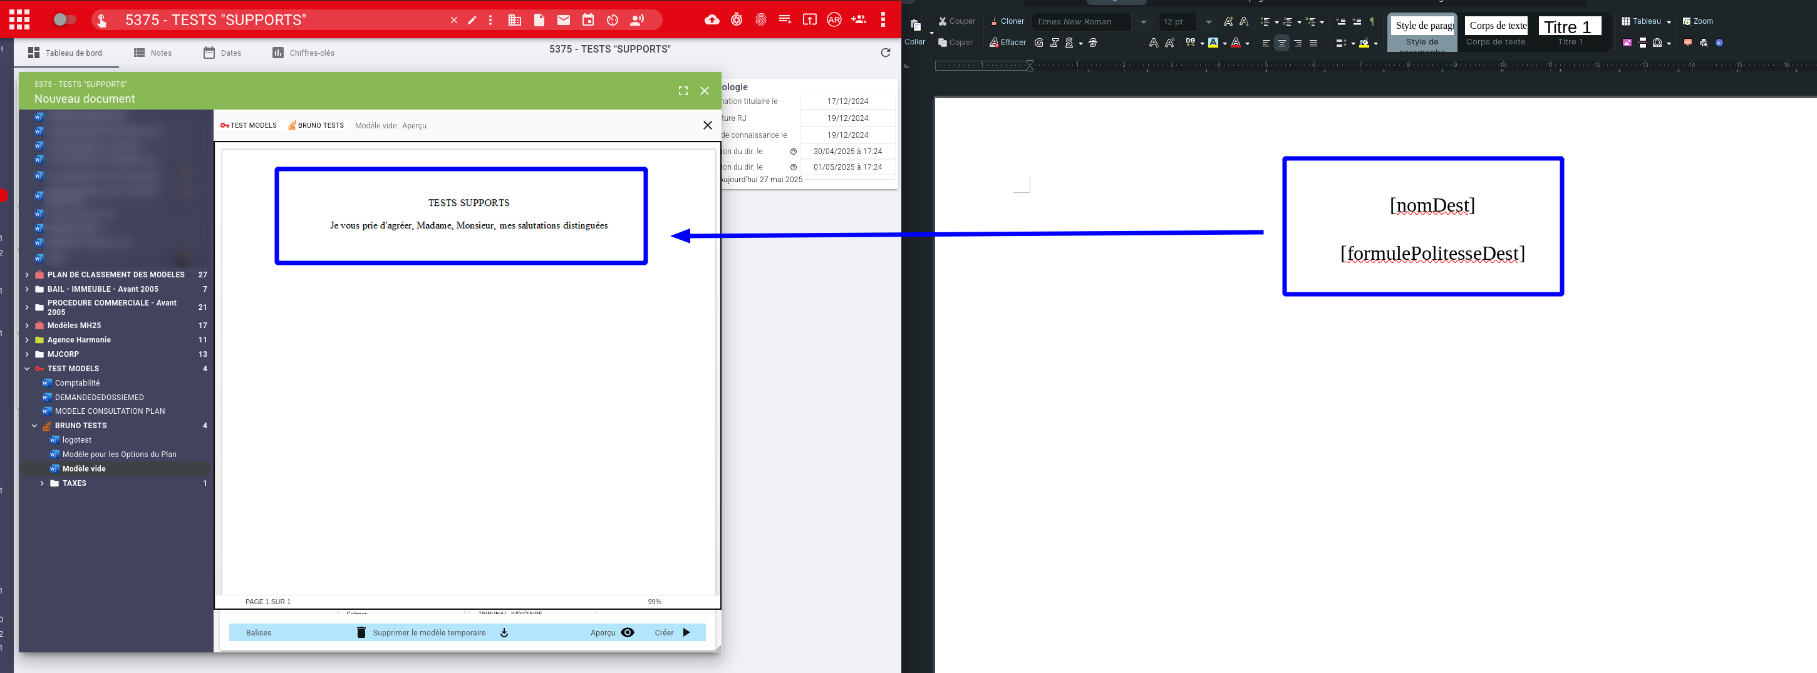The height and width of the screenshot is (673, 1817).
Task: Toggle strikethrough formatting
Action: click(1092, 43)
